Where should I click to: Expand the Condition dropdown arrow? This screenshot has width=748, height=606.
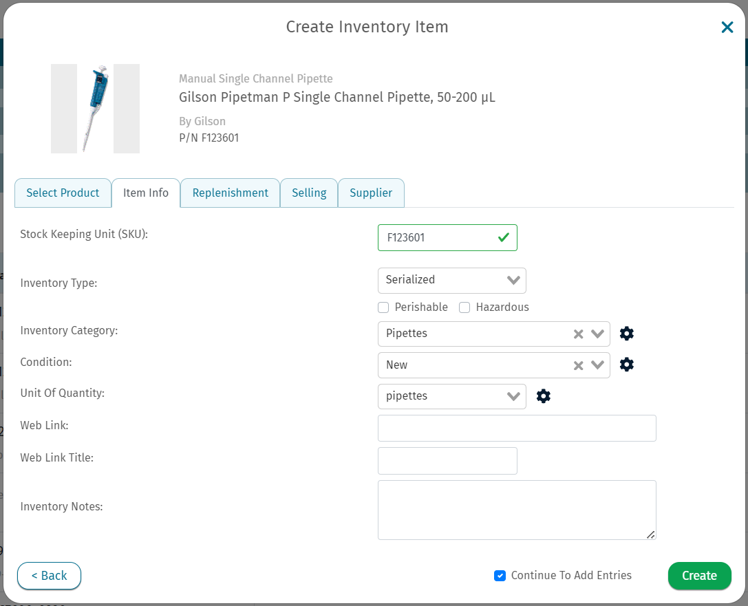pyautogui.click(x=598, y=365)
